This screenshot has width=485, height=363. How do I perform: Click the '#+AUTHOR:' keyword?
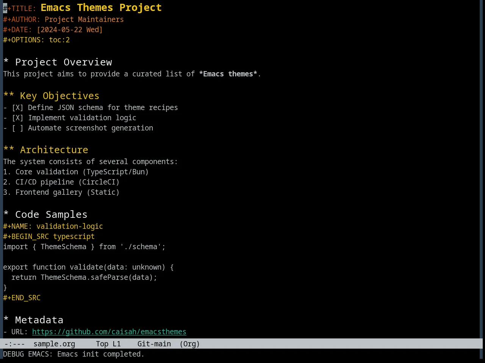click(x=22, y=20)
